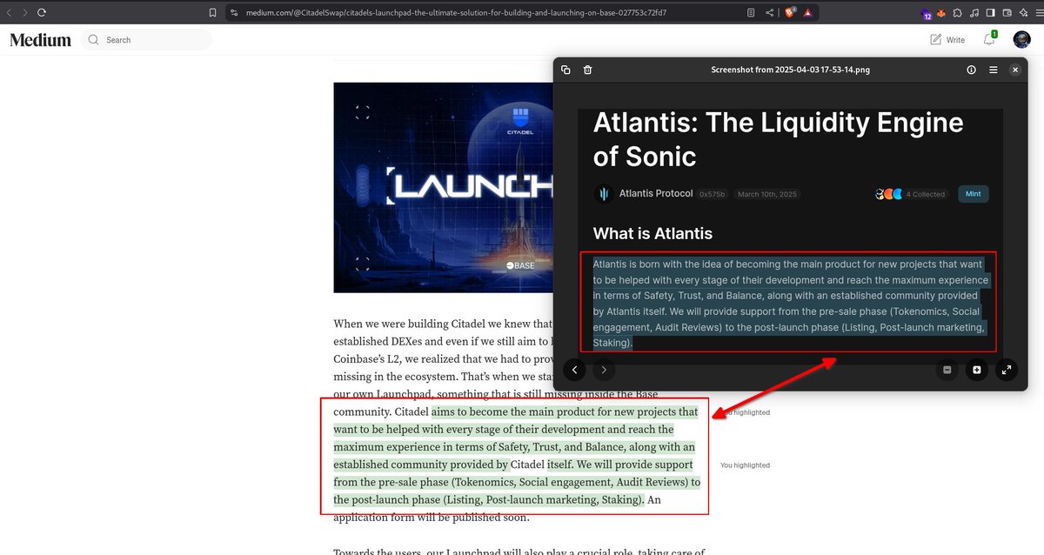Open Medium notifications bell
Screen dimensions: 1044x555
point(989,39)
